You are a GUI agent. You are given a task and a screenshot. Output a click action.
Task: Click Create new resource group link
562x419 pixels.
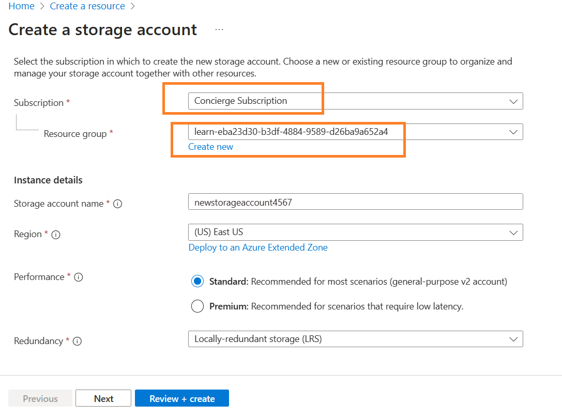click(210, 147)
